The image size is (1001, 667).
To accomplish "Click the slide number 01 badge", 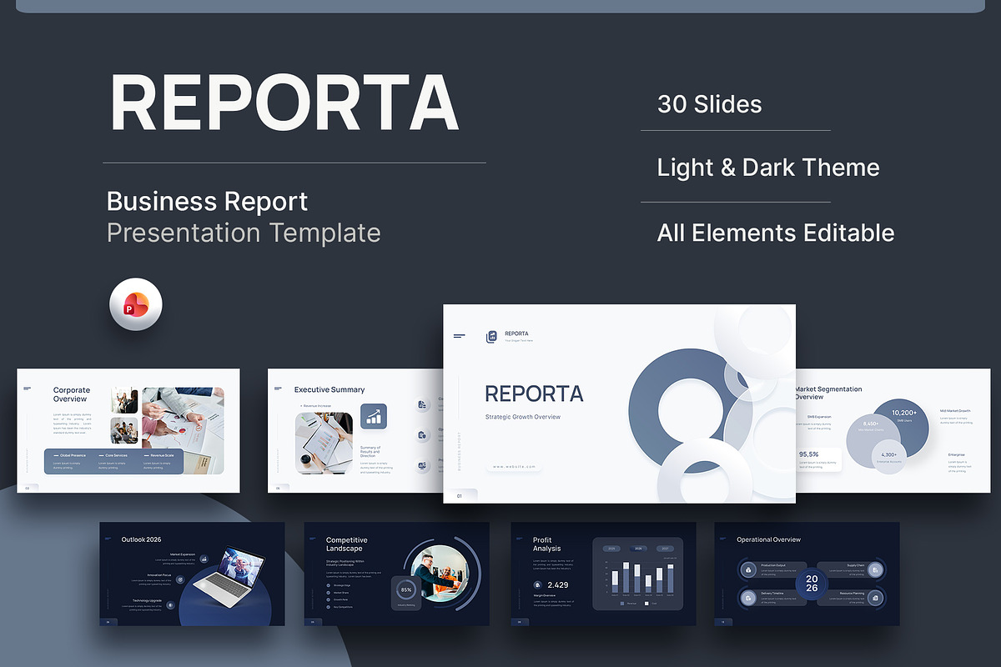I will click(x=460, y=496).
